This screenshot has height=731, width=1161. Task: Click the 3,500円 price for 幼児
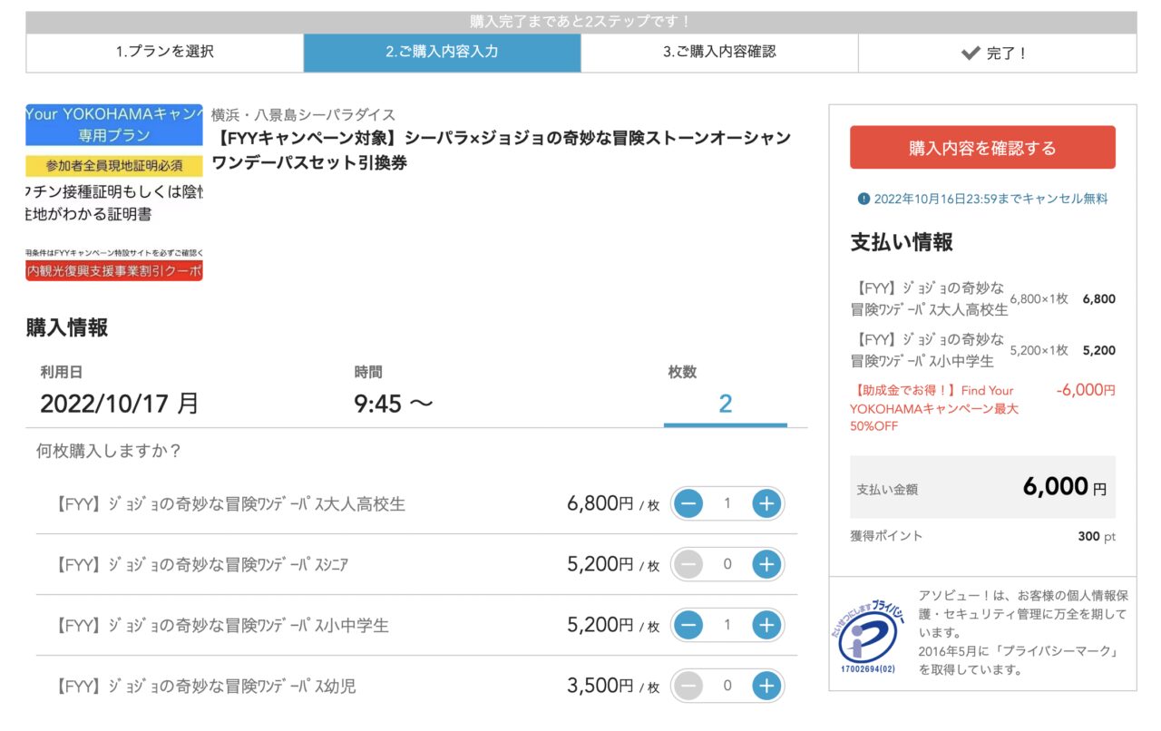click(600, 686)
